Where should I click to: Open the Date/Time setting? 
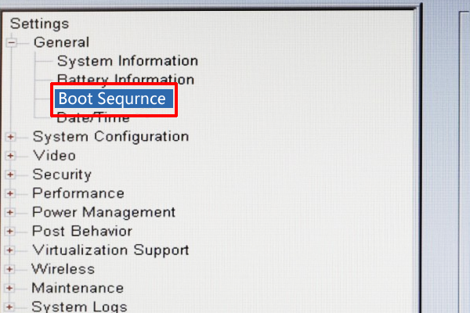(93, 117)
